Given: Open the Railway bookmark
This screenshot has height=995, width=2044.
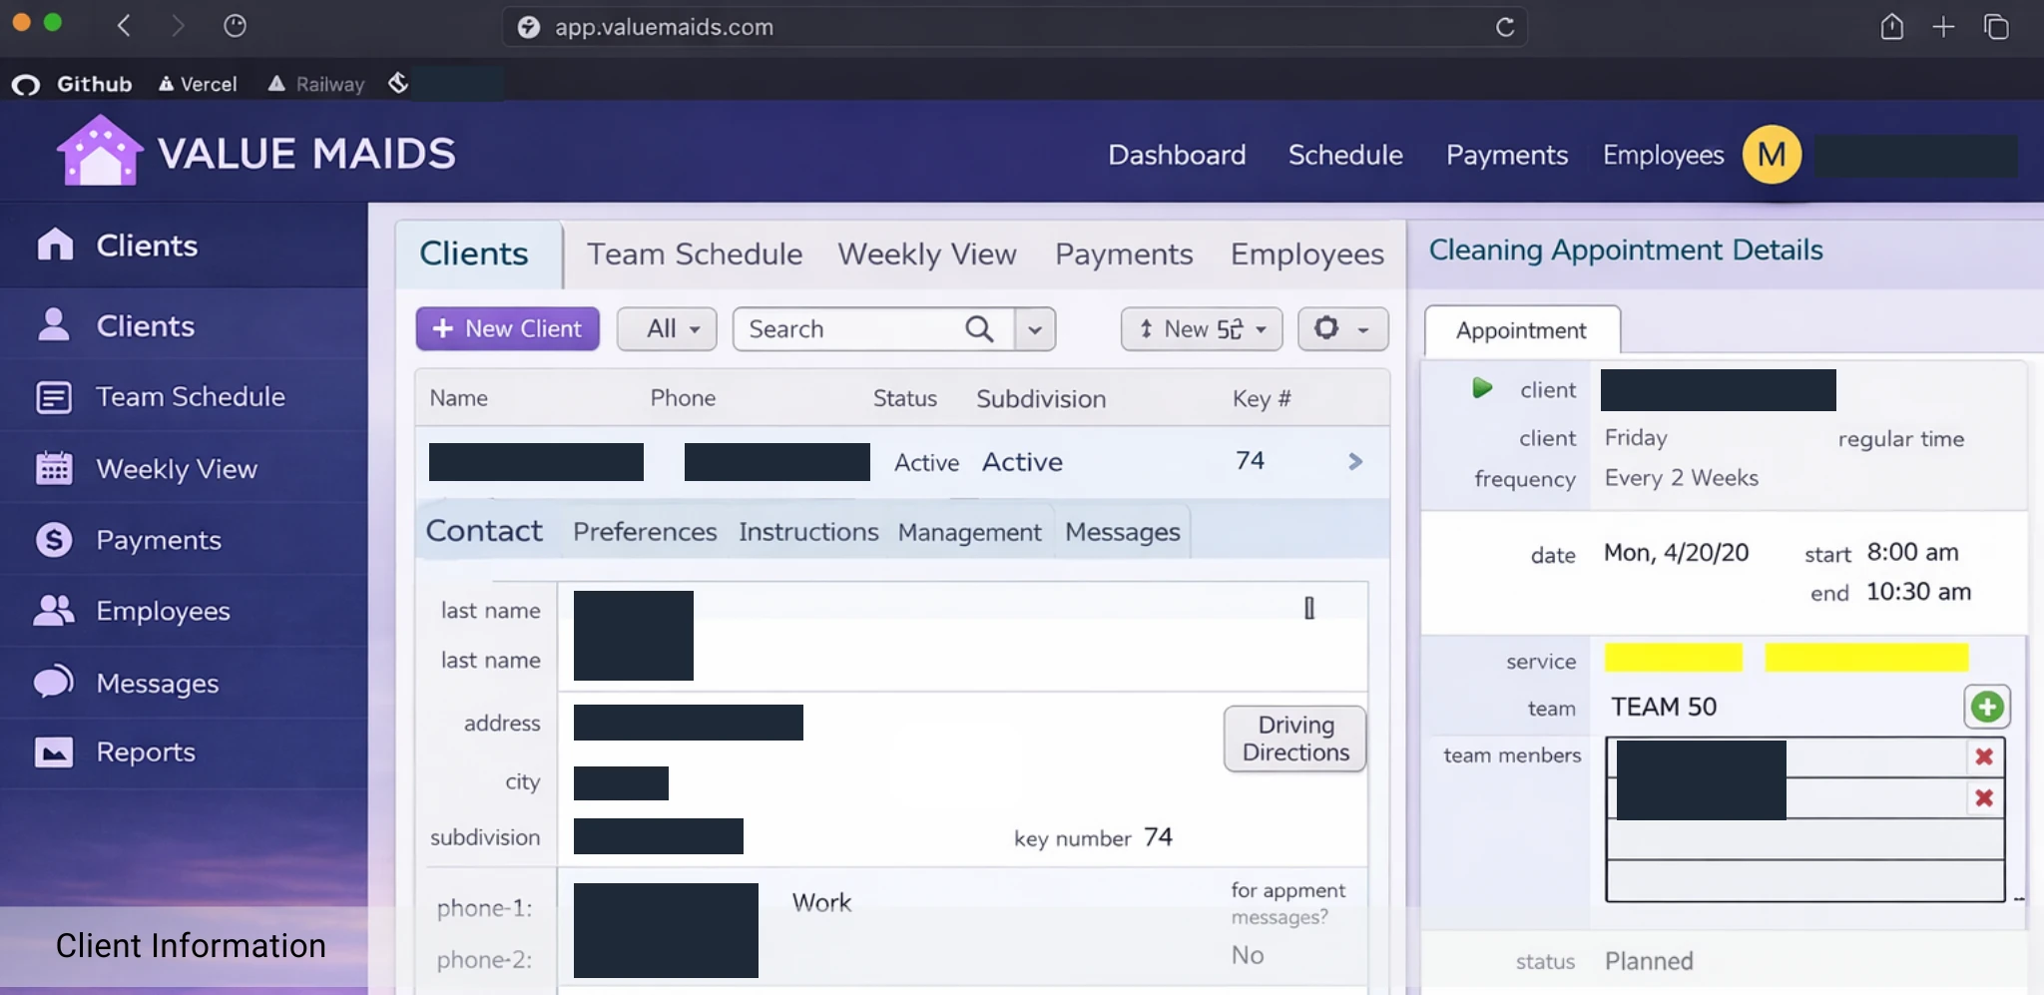Looking at the screenshot, I should point(316,84).
